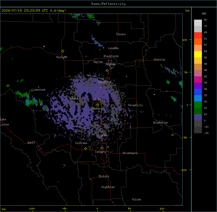Click the -30 value in dBZ legend
Screen dimensions: 217x212
click(x=206, y=133)
